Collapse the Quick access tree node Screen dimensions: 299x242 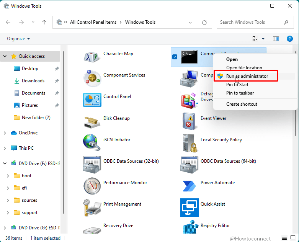5,56
